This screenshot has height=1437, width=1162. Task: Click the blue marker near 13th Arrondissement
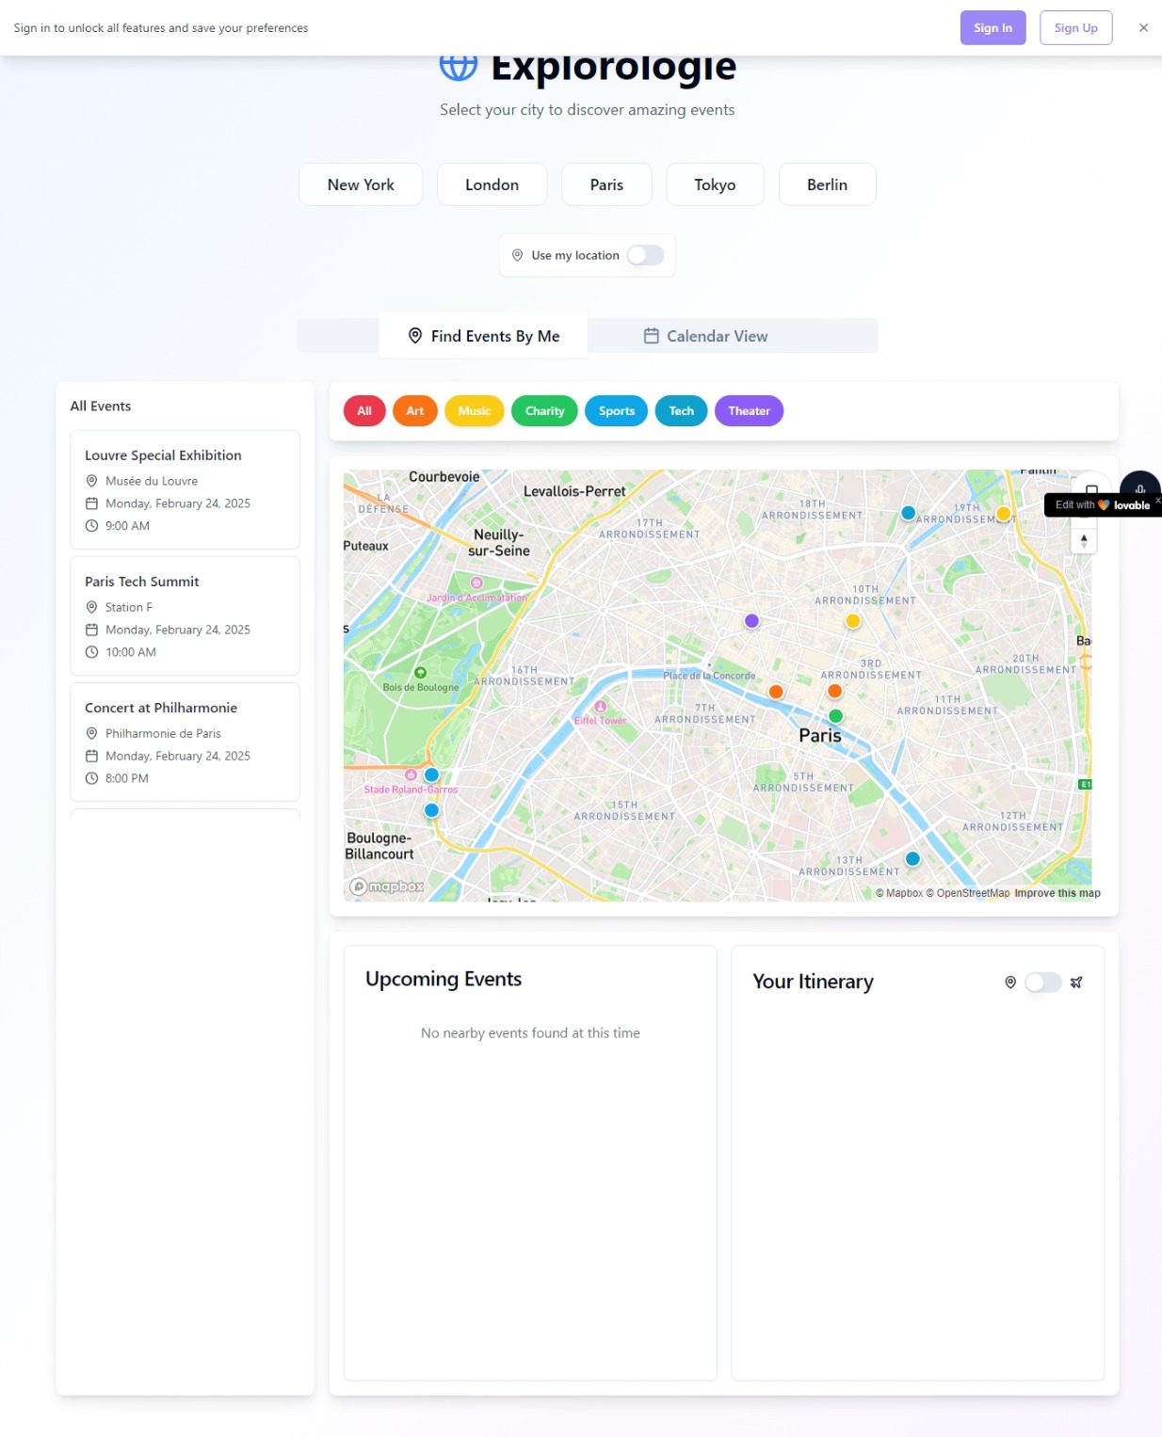click(x=912, y=858)
